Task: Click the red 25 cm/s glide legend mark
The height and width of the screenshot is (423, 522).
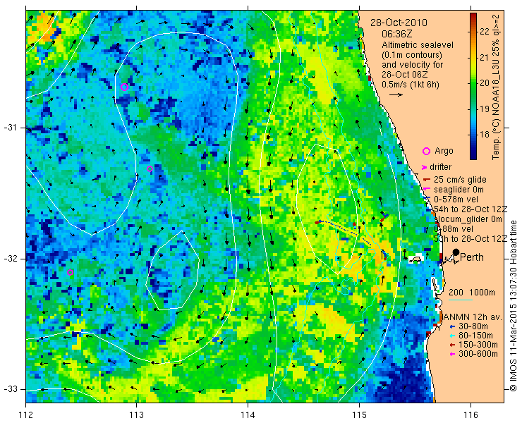Action: 427,180
